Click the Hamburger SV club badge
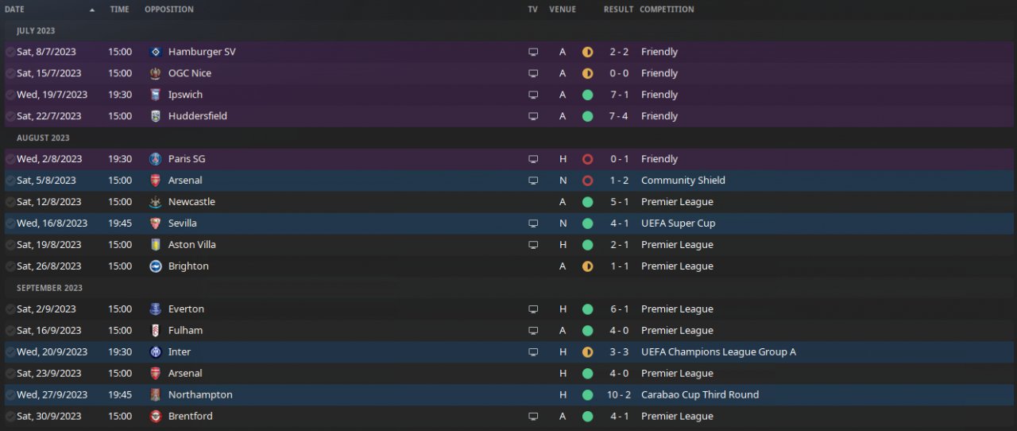1017x431 pixels. pyautogui.click(x=156, y=52)
